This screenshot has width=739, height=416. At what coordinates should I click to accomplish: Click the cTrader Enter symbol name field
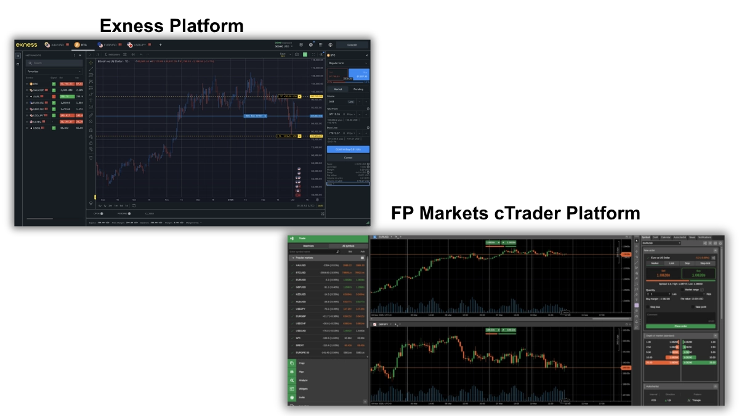[x=314, y=251]
